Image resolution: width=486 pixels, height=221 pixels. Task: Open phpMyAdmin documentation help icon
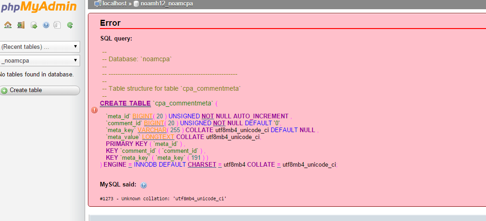(46, 25)
